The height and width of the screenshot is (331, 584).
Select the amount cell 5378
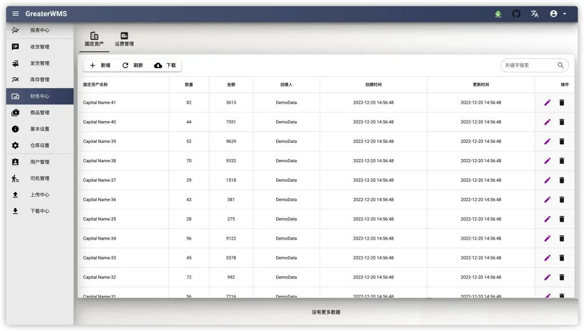pyautogui.click(x=231, y=257)
